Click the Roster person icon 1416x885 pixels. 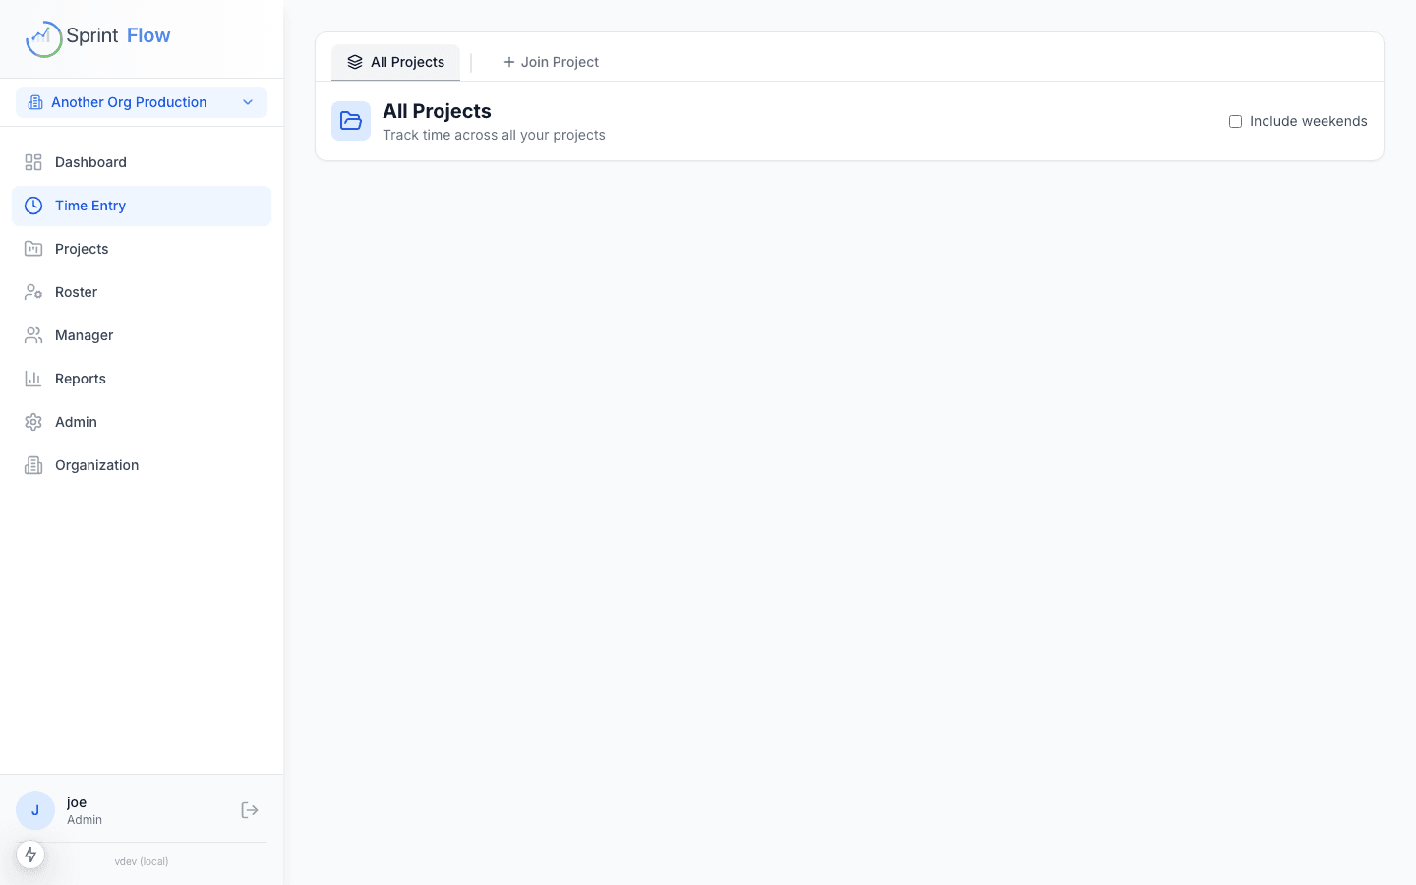32,291
